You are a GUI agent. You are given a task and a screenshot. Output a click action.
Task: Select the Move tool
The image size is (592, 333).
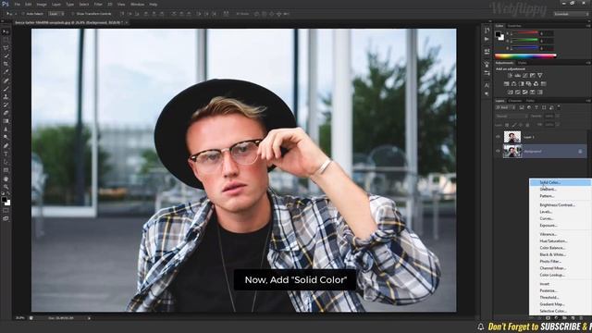6,31
